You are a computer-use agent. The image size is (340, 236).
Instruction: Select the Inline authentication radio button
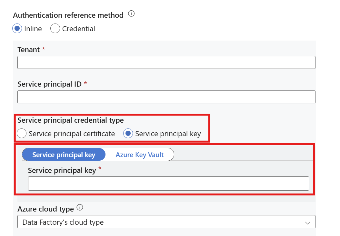click(x=17, y=29)
